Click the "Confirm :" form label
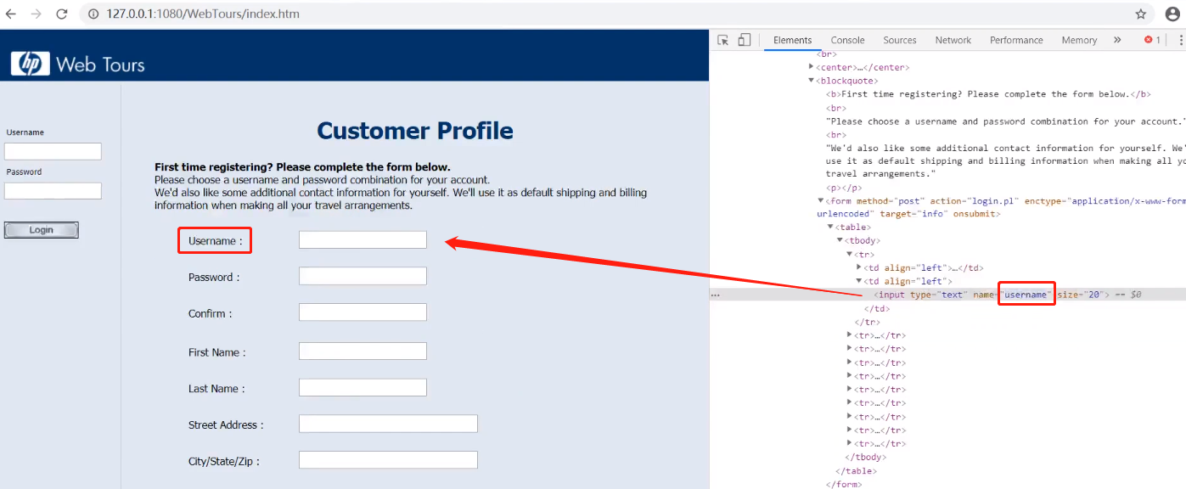 [210, 313]
